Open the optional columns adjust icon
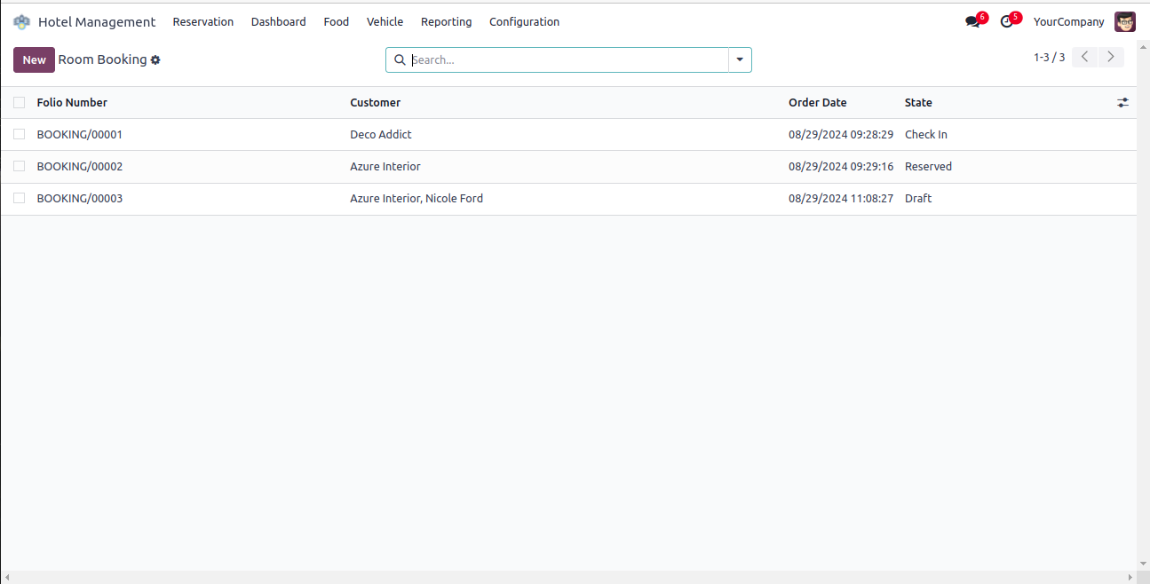The height and width of the screenshot is (584, 1150). point(1123,103)
